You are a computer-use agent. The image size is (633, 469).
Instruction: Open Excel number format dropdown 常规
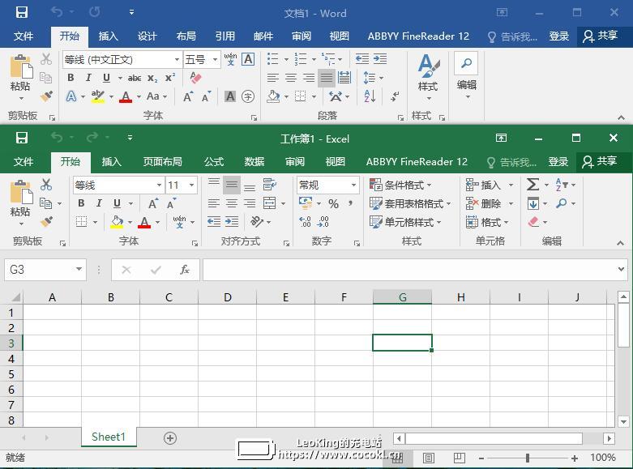click(353, 185)
